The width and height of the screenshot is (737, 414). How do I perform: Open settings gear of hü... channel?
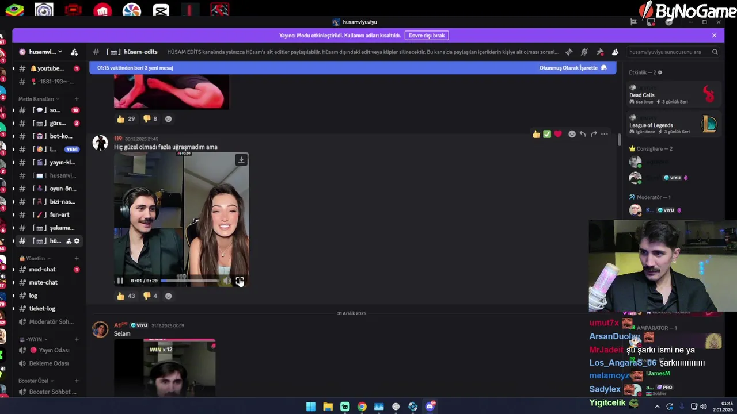point(77,241)
